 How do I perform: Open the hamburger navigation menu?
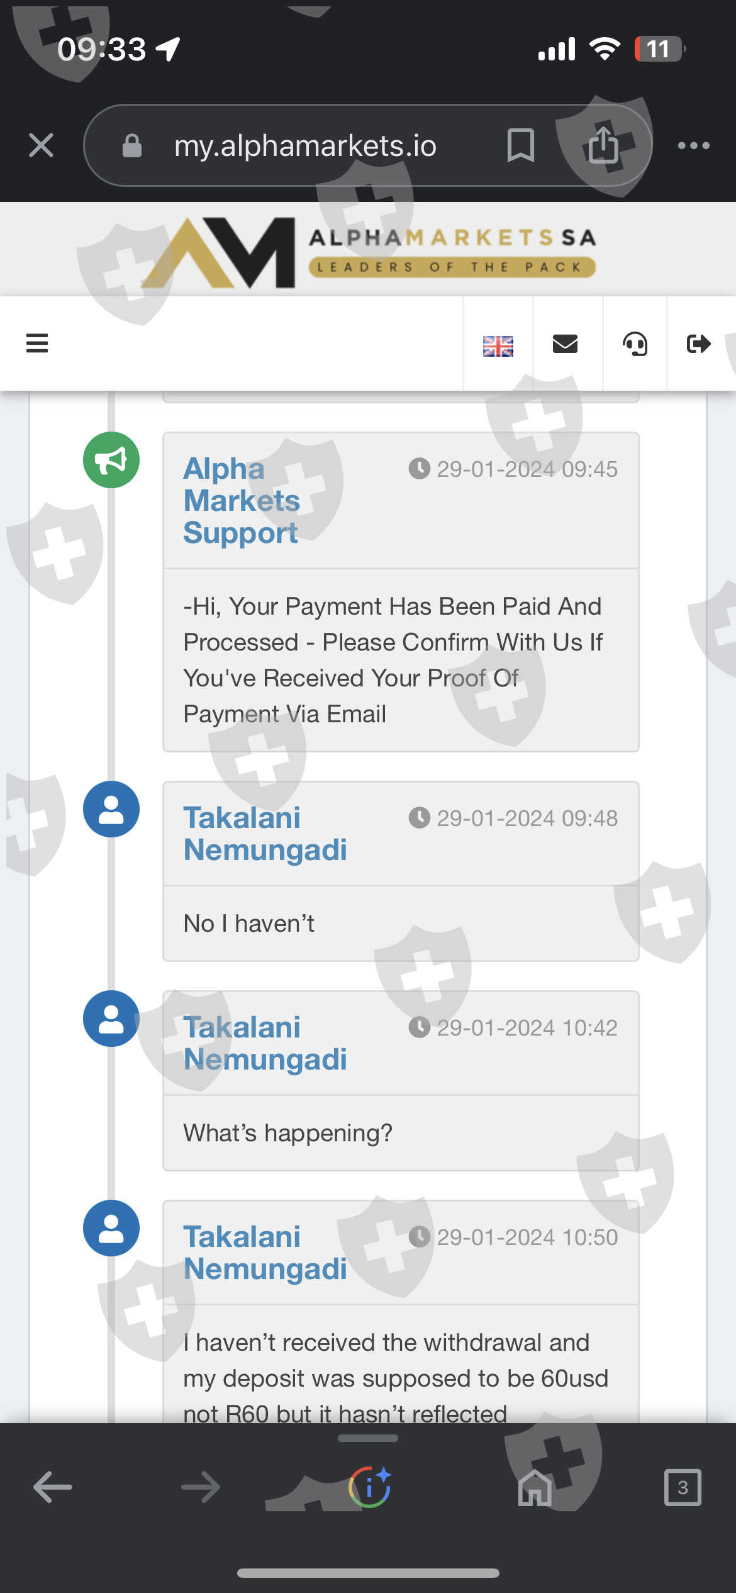[37, 344]
